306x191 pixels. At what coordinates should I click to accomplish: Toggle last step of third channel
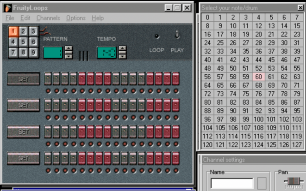(x=175, y=131)
